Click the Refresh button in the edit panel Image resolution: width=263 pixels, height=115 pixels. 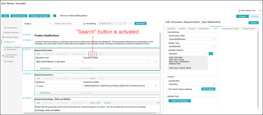click(x=253, y=23)
